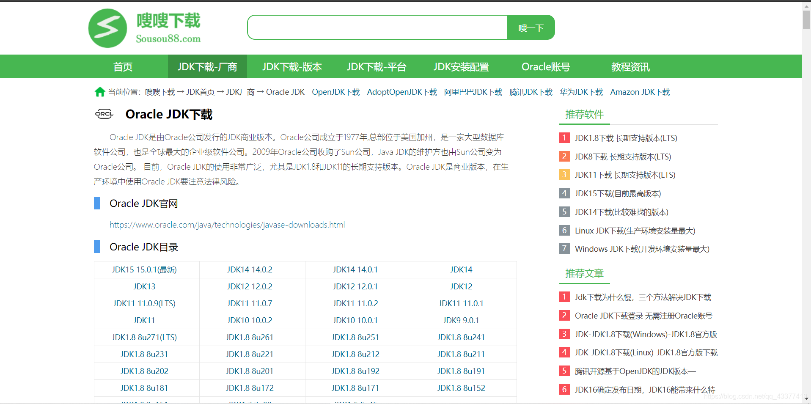Follow the Amazon JDK下载 link
Screen dimensions: 811x404
tap(640, 92)
